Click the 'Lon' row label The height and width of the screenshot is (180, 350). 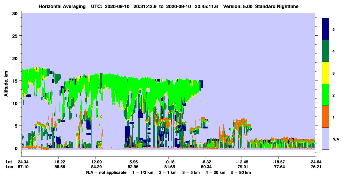click(x=9, y=167)
